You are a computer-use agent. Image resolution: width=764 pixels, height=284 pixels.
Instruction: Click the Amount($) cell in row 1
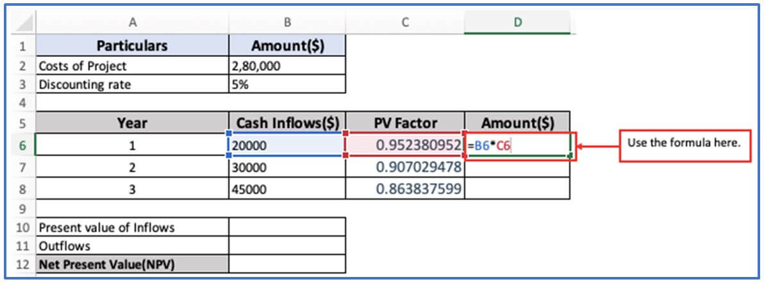(x=287, y=45)
